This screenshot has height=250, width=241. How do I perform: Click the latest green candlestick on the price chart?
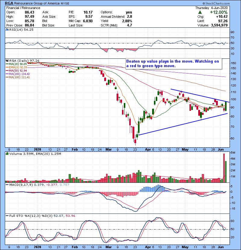[226, 106]
